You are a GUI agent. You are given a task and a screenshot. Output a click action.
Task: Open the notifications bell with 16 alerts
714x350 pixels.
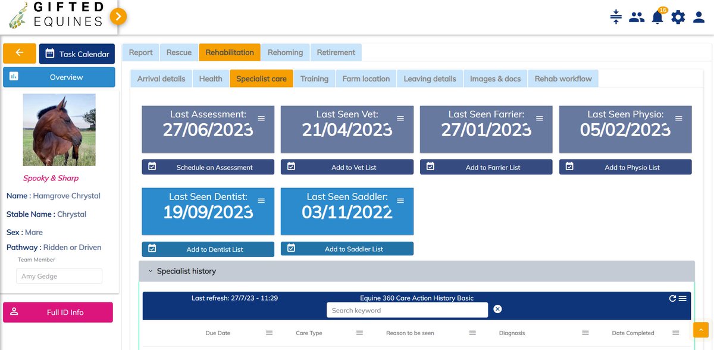click(x=657, y=17)
